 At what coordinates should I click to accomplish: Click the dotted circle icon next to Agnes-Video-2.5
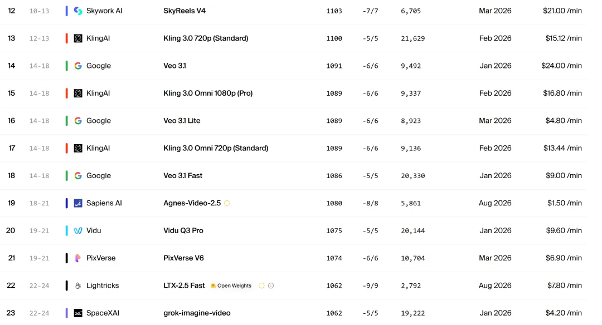(x=227, y=203)
